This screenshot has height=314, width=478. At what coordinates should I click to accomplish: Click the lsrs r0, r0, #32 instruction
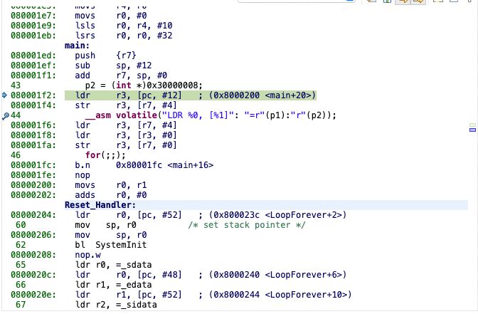tap(124, 36)
